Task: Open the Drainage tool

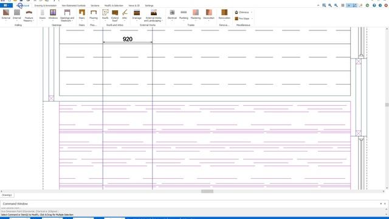Action: pyautogui.click(x=137, y=15)
